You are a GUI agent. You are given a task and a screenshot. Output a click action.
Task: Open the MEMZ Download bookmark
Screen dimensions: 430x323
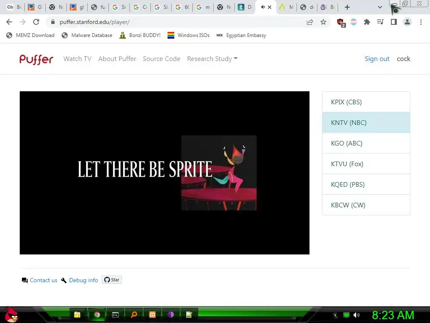click(x=30, y=35)
